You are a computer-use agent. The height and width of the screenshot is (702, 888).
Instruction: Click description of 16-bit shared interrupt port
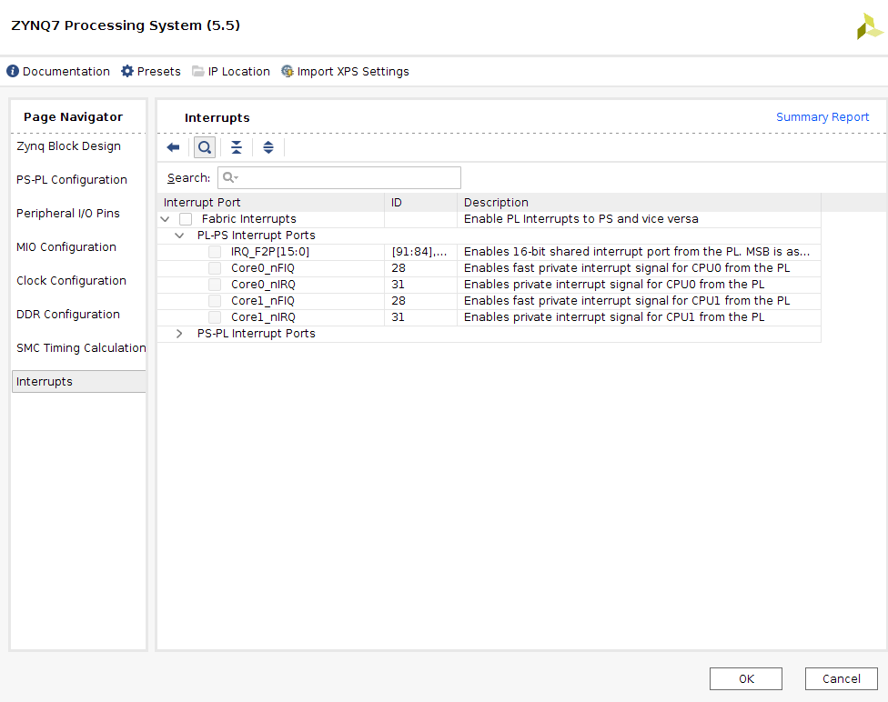click(x=637, y=252)
